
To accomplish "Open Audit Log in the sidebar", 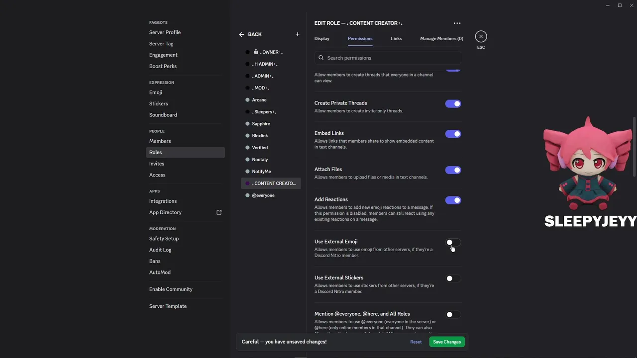I will pyautogui.click(x=160, y=250).
